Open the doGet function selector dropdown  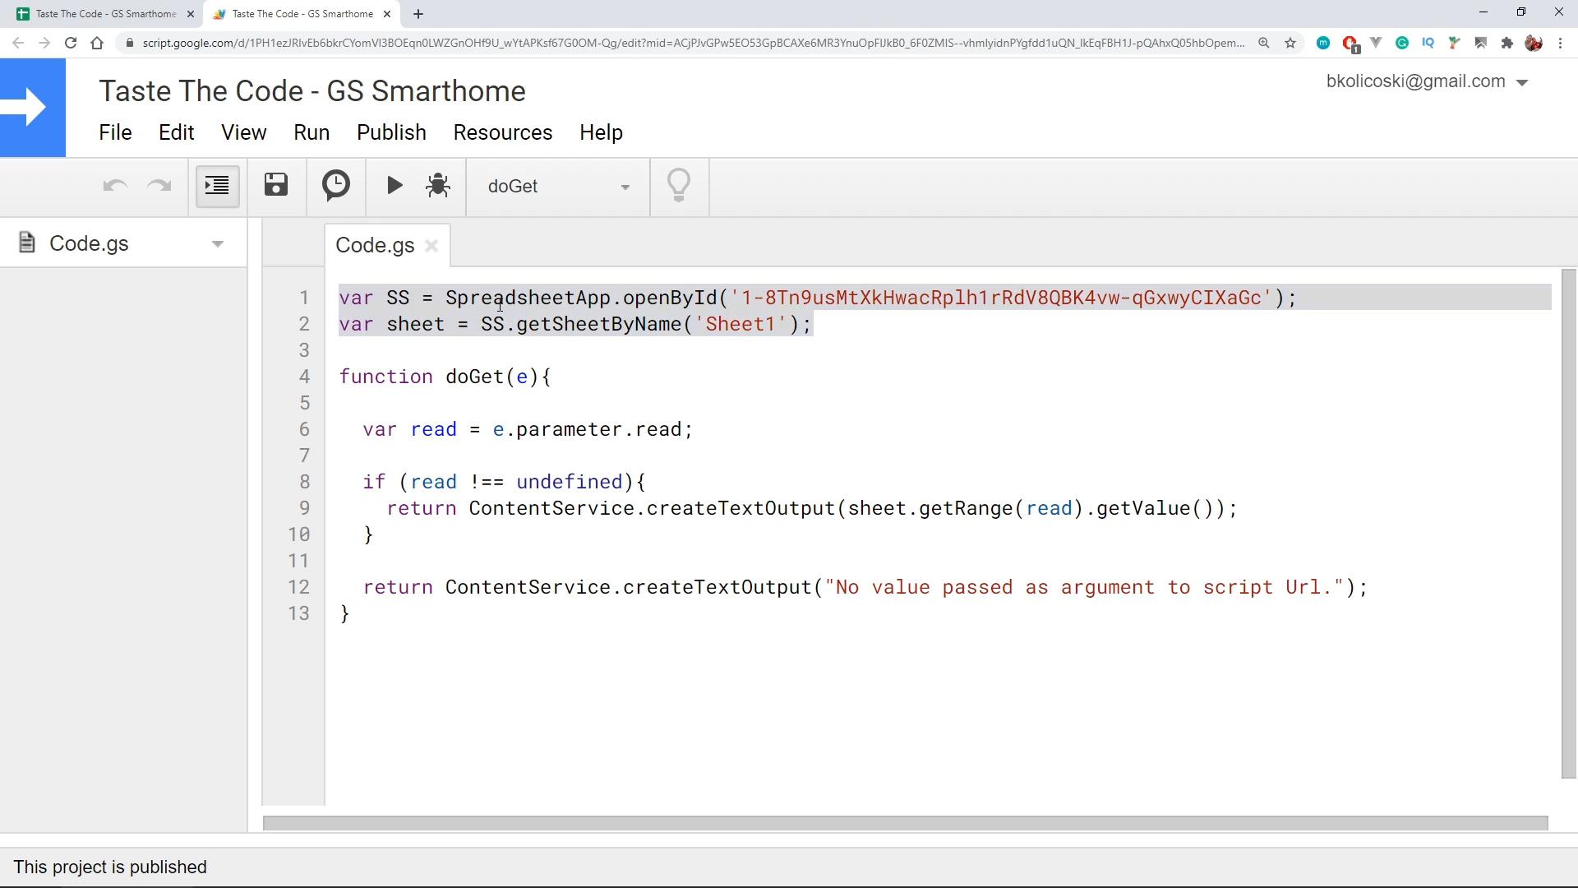click(558, 187)
